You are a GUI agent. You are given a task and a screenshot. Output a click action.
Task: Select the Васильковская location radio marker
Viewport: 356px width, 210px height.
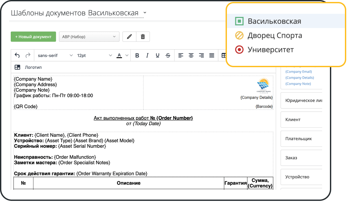[x=239, y=20]
